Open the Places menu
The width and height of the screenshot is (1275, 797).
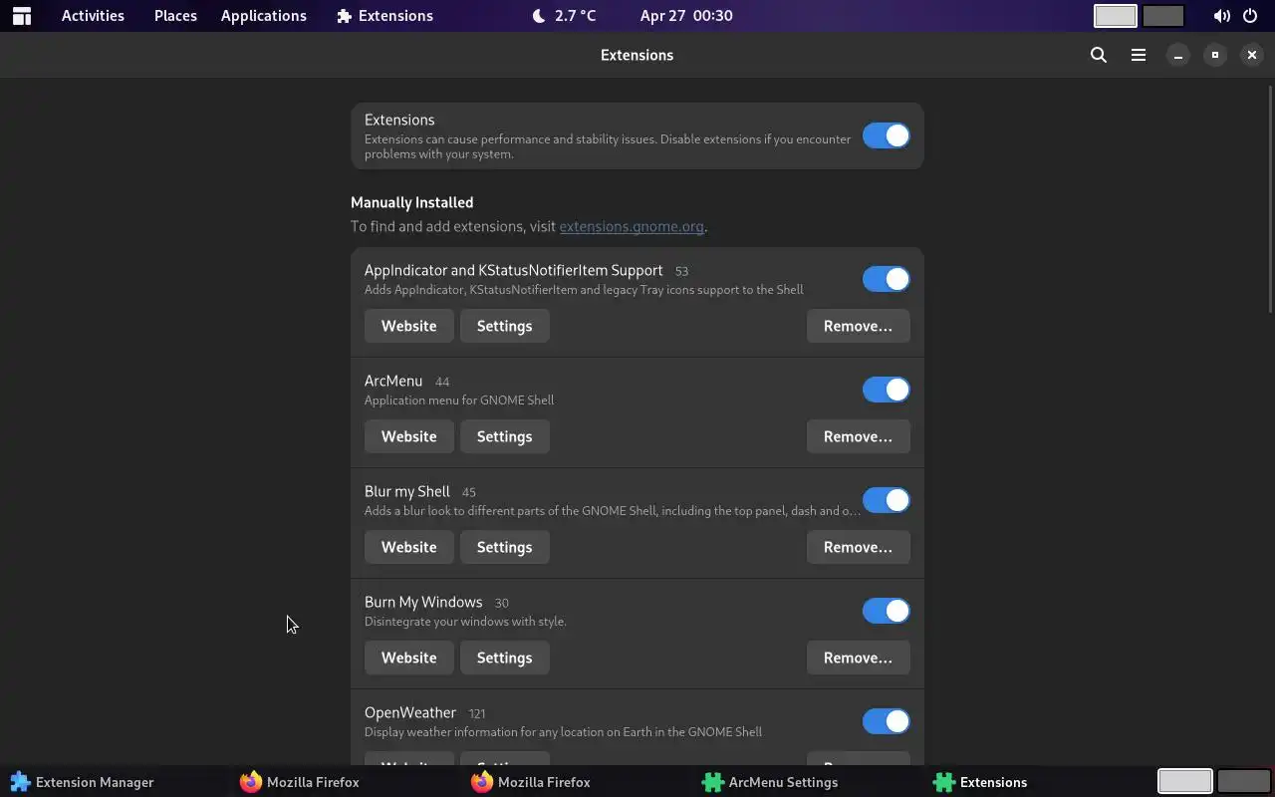175,16
